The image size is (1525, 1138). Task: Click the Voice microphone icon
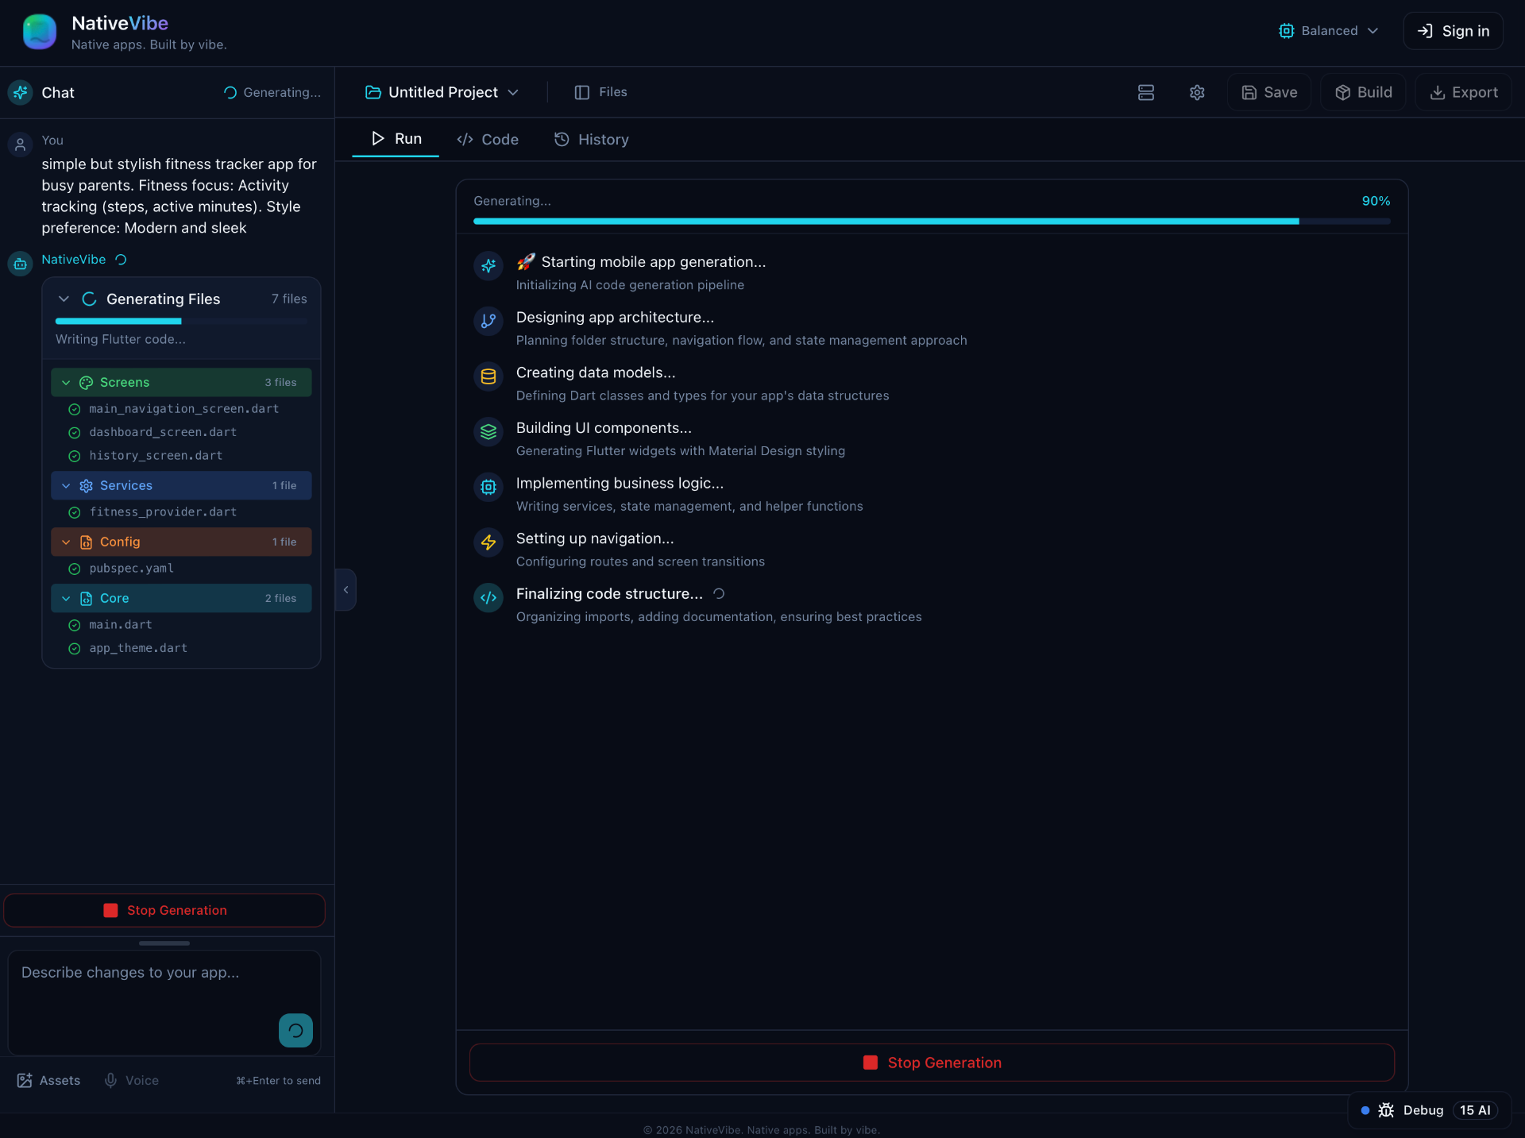[x=110, y=1081]
